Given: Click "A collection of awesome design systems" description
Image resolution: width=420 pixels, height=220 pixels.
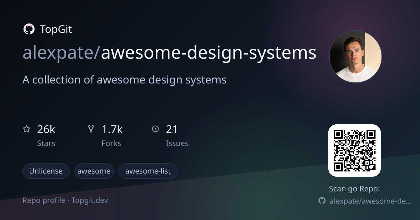Looking at the screenshot, I should pyautogui.click(x=125, y=80).
